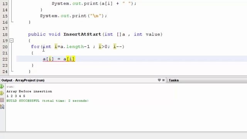Screen dimensions: 247x139
Task: Collapse the code fold at line 19
Action: [x=11, y=41]
